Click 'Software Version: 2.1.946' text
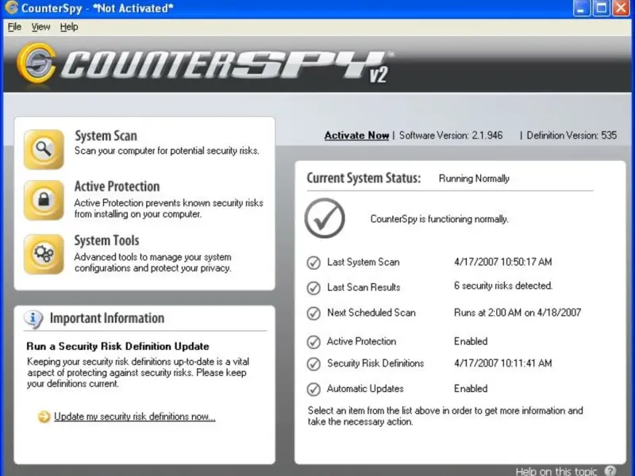The width and height of the screenshot is (635, 476). (x=451, y=135)
